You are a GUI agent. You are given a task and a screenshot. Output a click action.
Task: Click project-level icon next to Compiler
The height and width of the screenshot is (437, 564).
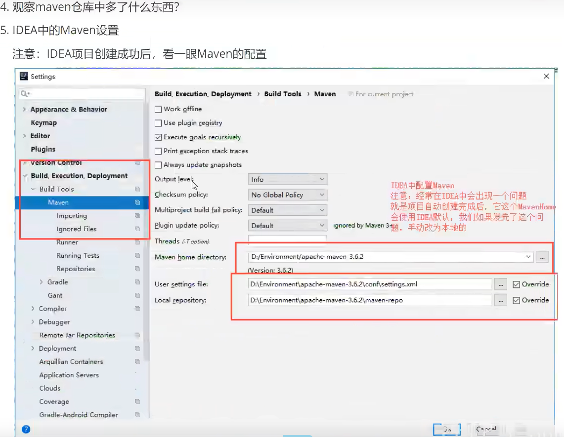[x=137, y=309]
